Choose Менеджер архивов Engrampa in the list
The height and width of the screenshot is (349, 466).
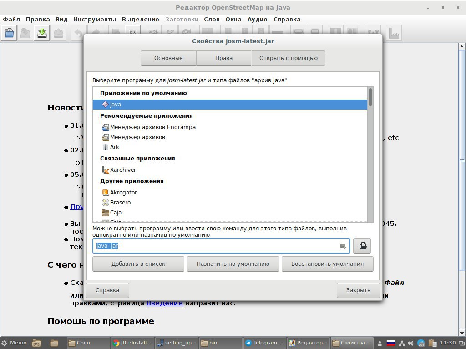point(230,127)
